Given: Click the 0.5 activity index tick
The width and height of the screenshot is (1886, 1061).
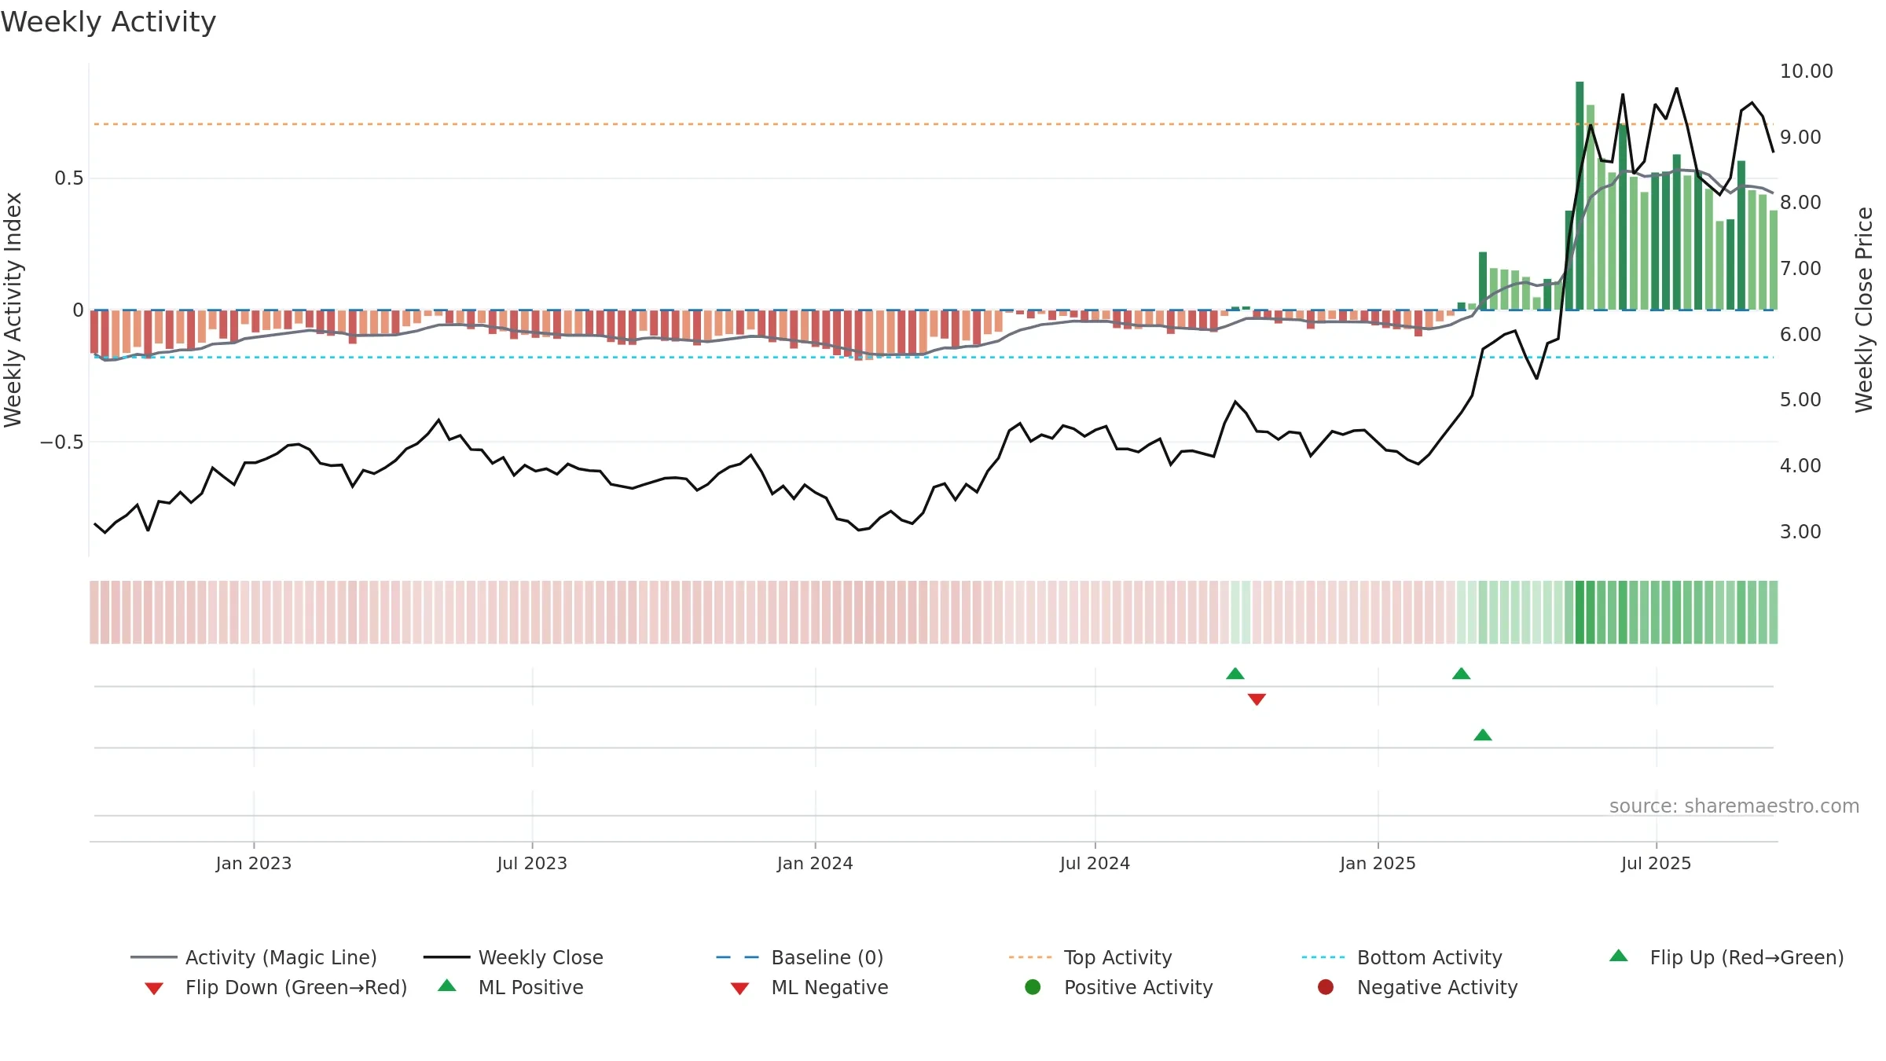Looking at the screenshot, I should click(68, 178).
